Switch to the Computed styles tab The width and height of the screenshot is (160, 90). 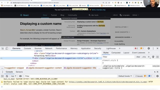coord(116,53)
